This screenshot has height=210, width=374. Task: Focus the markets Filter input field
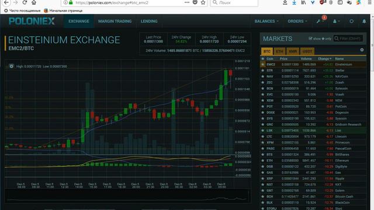(348, 38)
